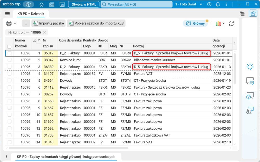
Task: Check the row with Nr zapisu 36389
Action: [x=9, y=67]
